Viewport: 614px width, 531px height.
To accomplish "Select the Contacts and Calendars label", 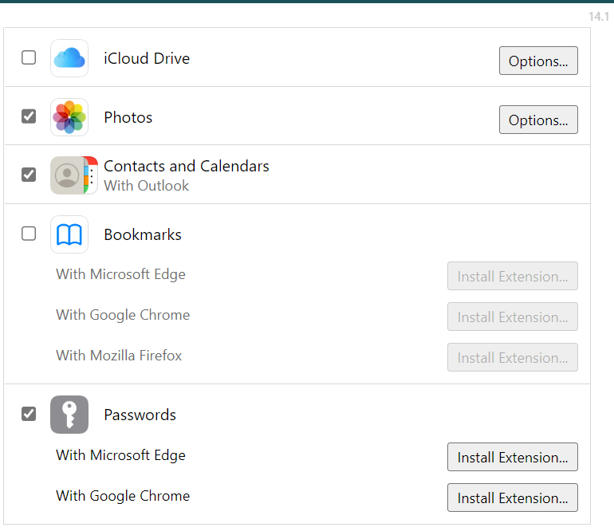I will click(x=187, y=166).
